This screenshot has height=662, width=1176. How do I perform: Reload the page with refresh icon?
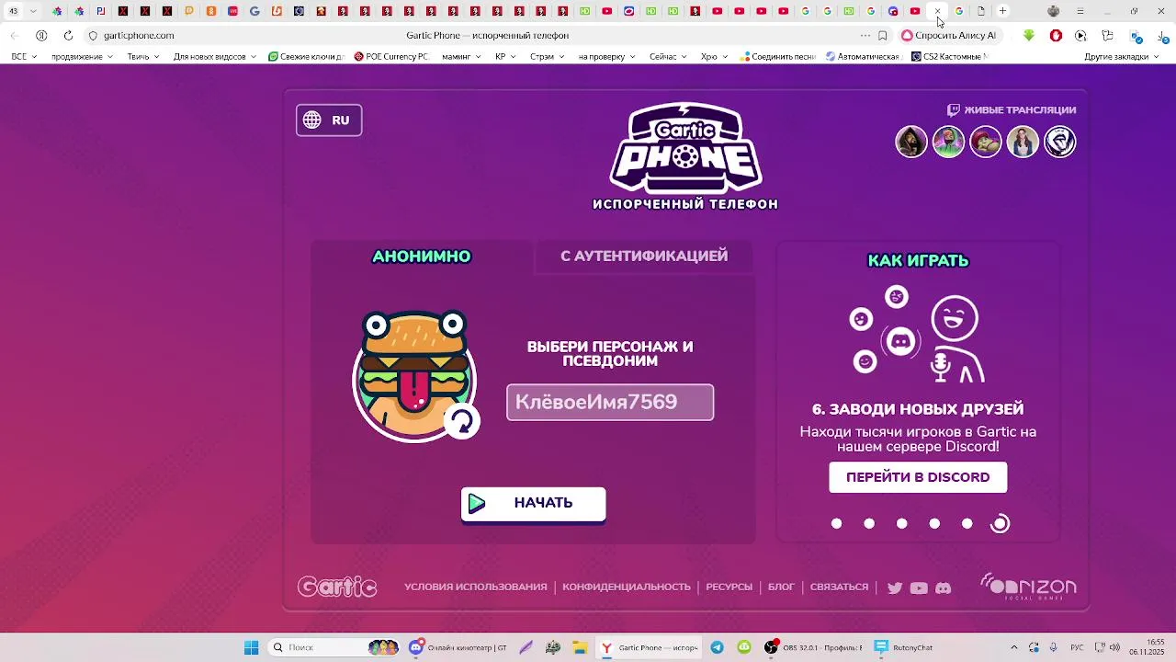[68, 36]
